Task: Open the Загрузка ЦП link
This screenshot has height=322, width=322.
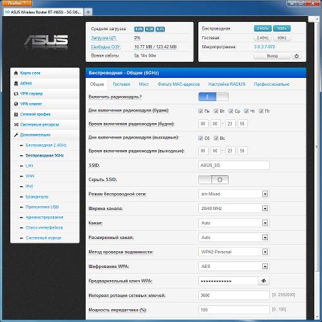Action: (104, 38)
